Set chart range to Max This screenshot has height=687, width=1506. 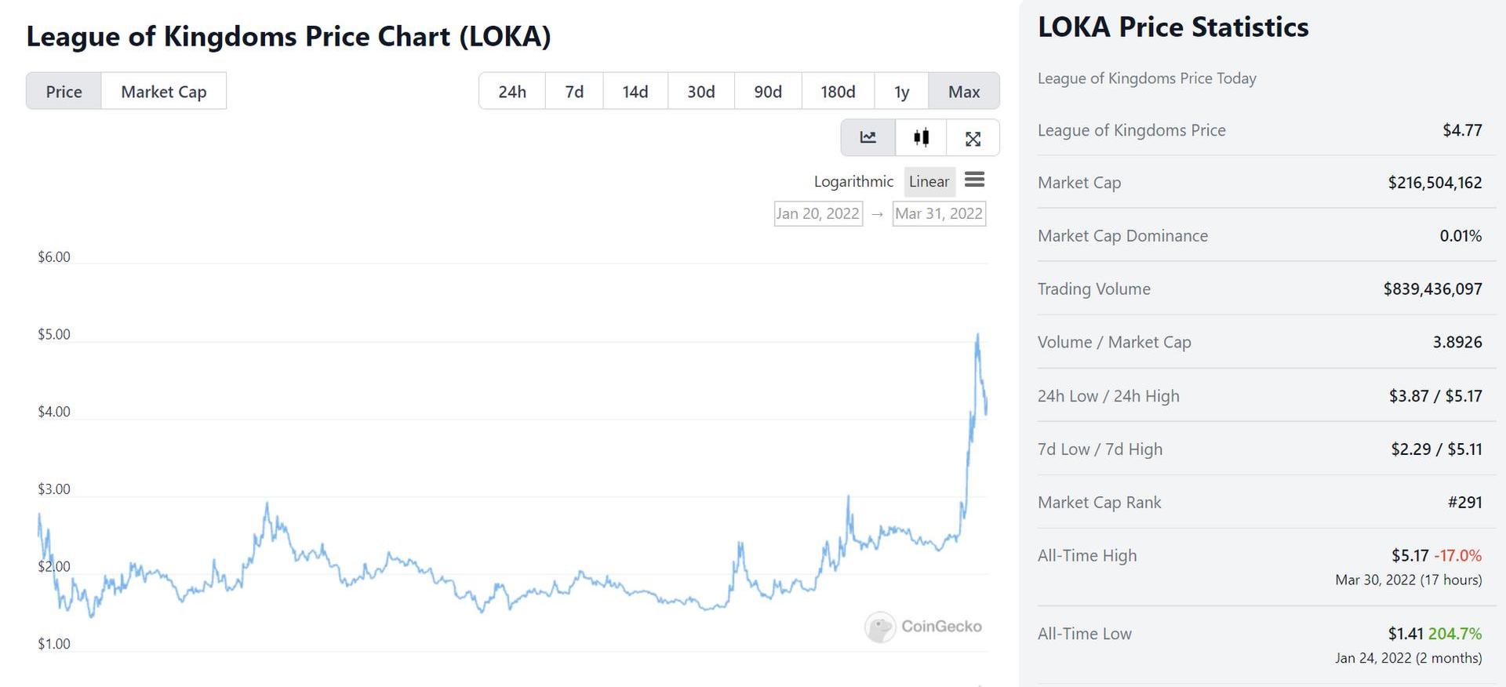coord(964,92)
